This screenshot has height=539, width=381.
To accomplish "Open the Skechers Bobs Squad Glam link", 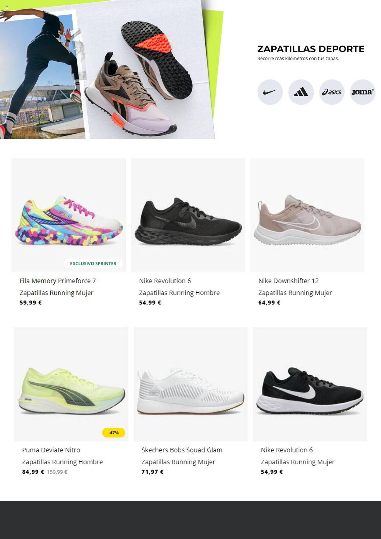I will [x=182, y=450].
